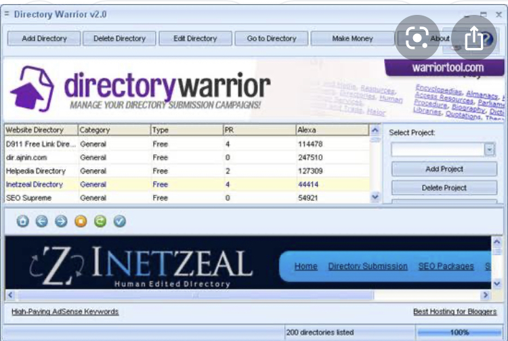
Task: Click the Directory Warrior house logo
Action: point(32,89)
